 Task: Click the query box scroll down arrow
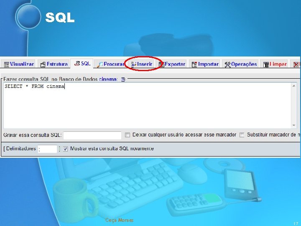point(294,125)
